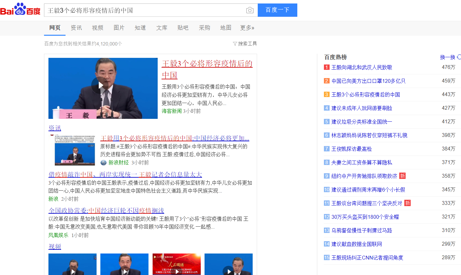This screenshot has height=275, width=461.
Task: Switch to the 采购 tab
Action: click(205, 28)
